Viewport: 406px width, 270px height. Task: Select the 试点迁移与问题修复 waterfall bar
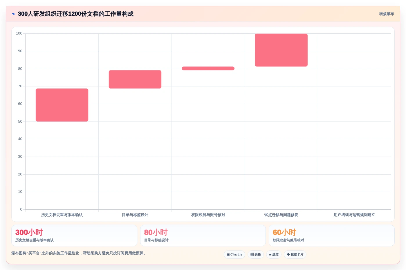(281, 50)
